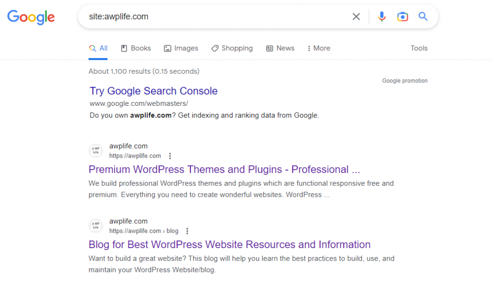
Task: Open three-dot menu beside awplife.com blog URL
Action: [187, 231]
